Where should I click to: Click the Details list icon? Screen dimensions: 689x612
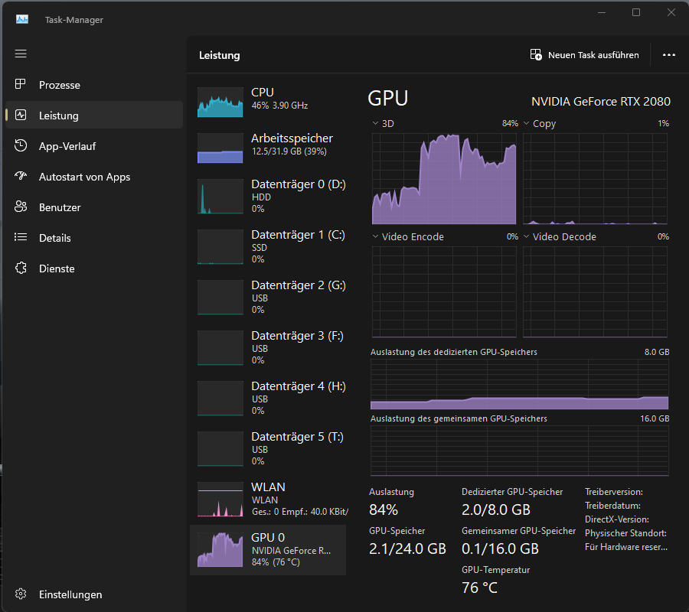tap(21, 238)
